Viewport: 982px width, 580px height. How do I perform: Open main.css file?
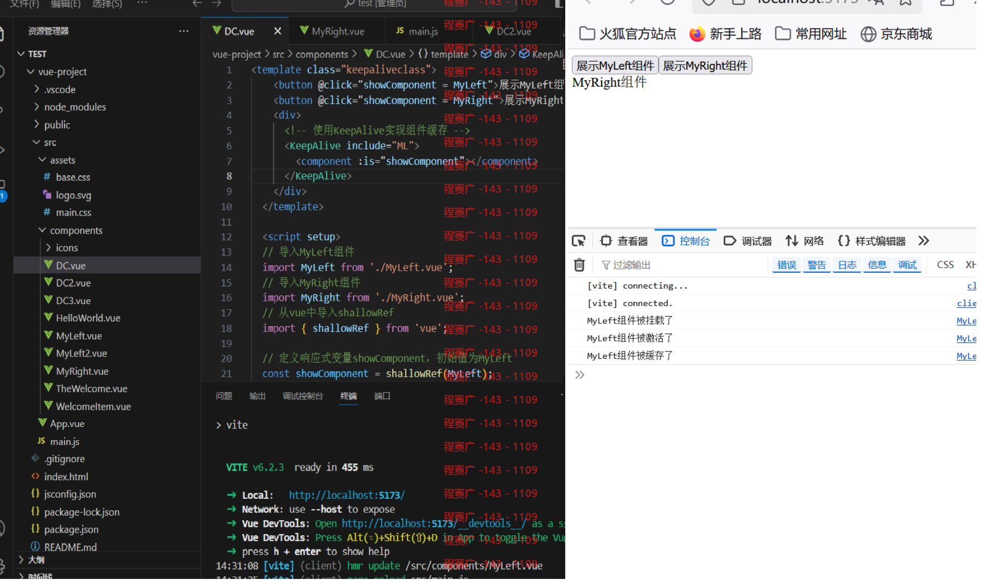(73, 212)
